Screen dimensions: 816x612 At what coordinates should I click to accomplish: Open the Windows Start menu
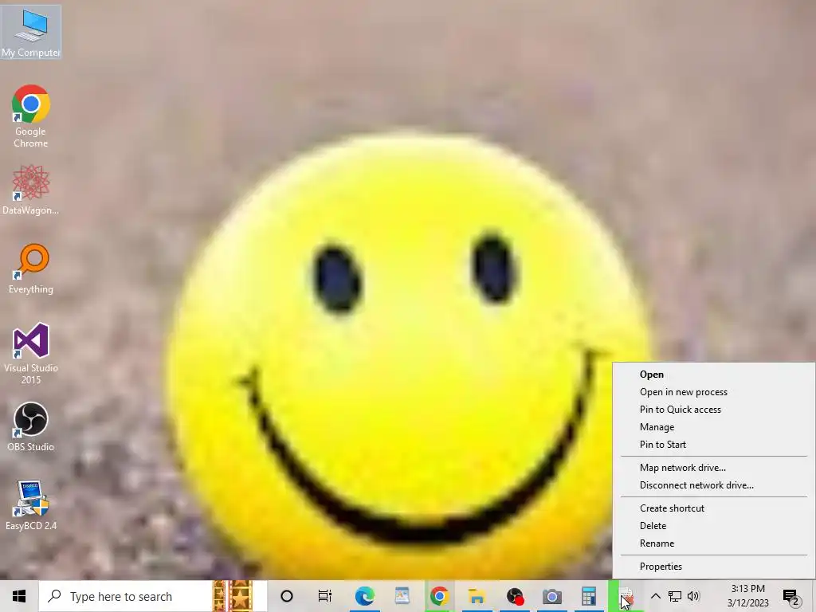pyautogui.click(x=19, y=596)
